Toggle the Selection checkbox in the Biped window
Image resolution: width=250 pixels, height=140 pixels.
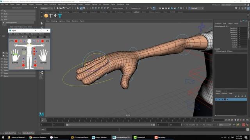(29, 37)
